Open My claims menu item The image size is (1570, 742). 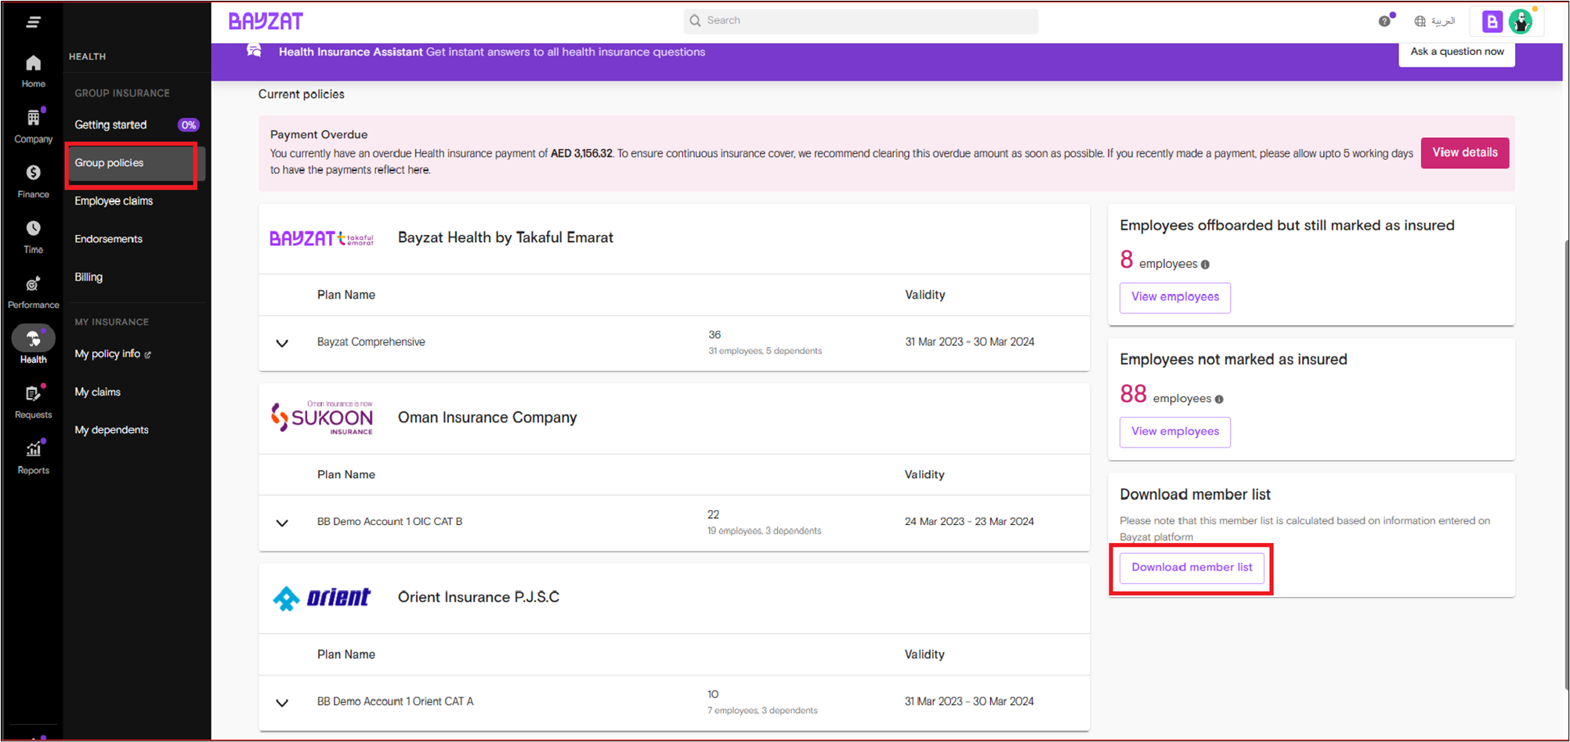point(97,392)
